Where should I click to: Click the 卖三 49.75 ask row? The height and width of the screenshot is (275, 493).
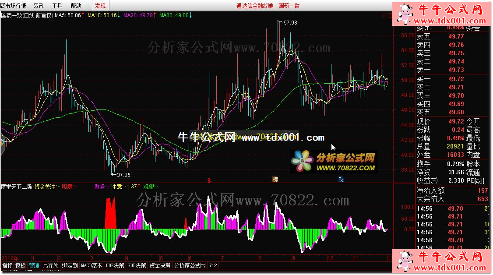tap(440, 53)
